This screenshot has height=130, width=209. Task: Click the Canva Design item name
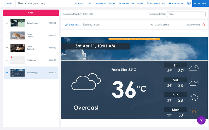pyautogui.click(x=32, y=23)
